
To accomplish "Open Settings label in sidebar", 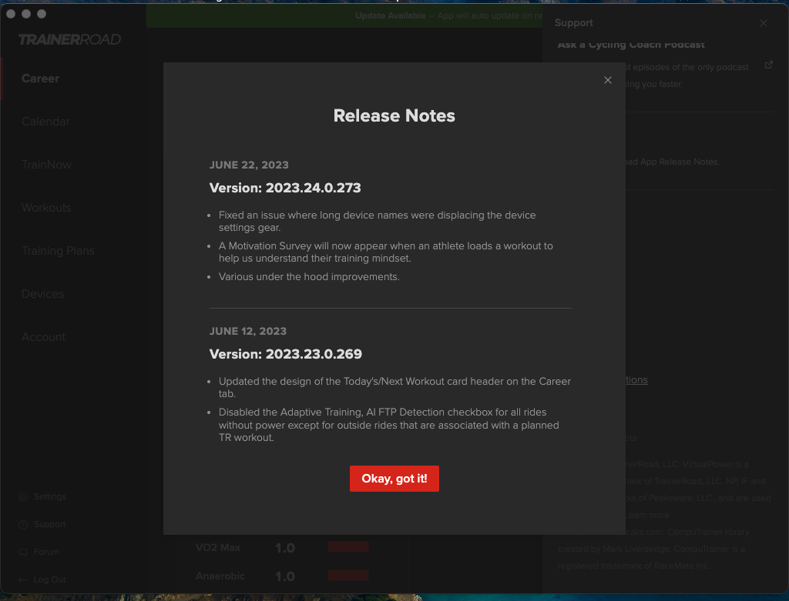I will click(50, 496).
